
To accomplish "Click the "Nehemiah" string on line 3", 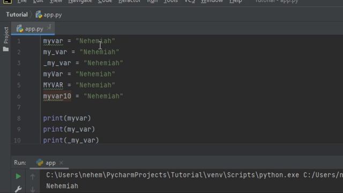I will click(103, 63).
